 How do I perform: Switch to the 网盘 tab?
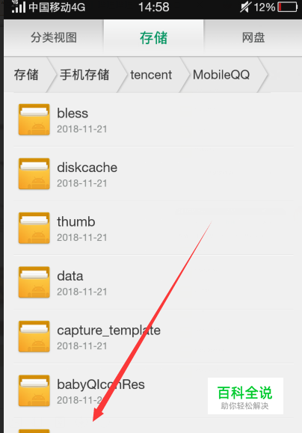tap(253, 37)
